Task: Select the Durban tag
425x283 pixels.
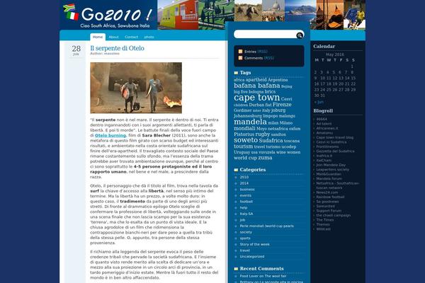Action: (256, 105)
